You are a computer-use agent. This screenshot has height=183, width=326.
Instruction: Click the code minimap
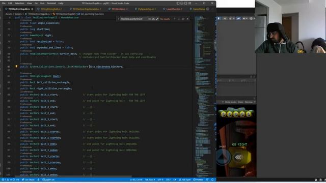pos(204,96)
